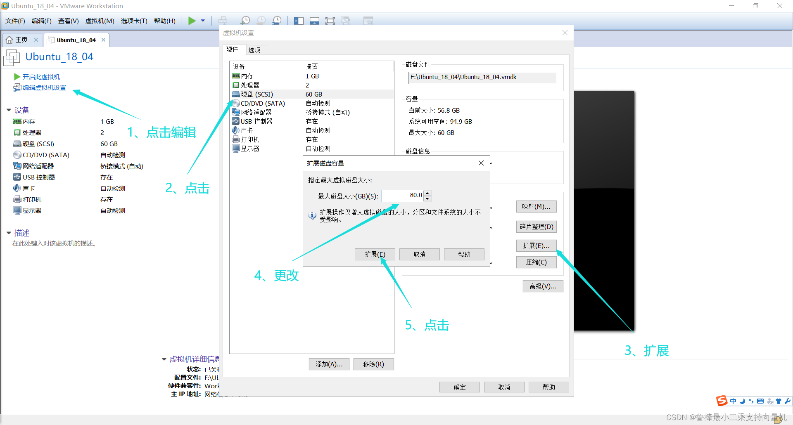Select 硬盘 (SCSI) row in settings dialog

(x=312, y=94)
